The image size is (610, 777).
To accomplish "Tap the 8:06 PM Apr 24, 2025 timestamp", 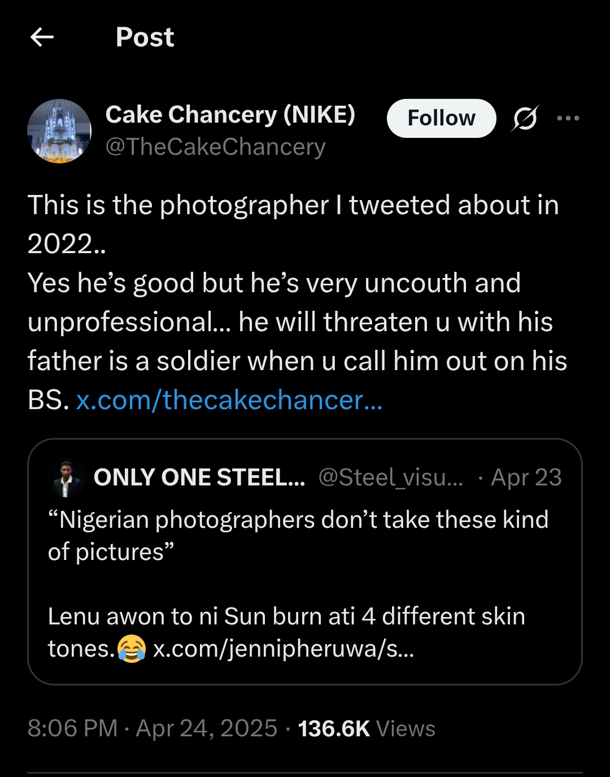I will [x=152, y=729].
